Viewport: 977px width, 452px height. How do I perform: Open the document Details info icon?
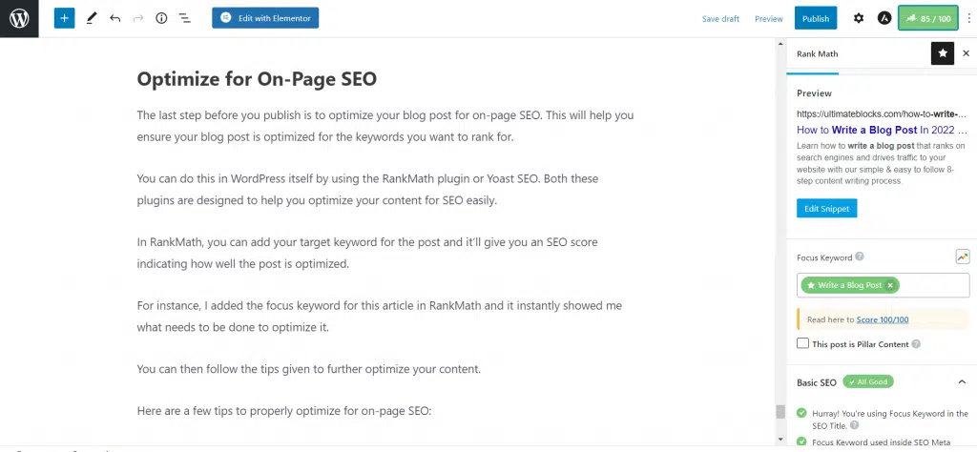[161, 19]
